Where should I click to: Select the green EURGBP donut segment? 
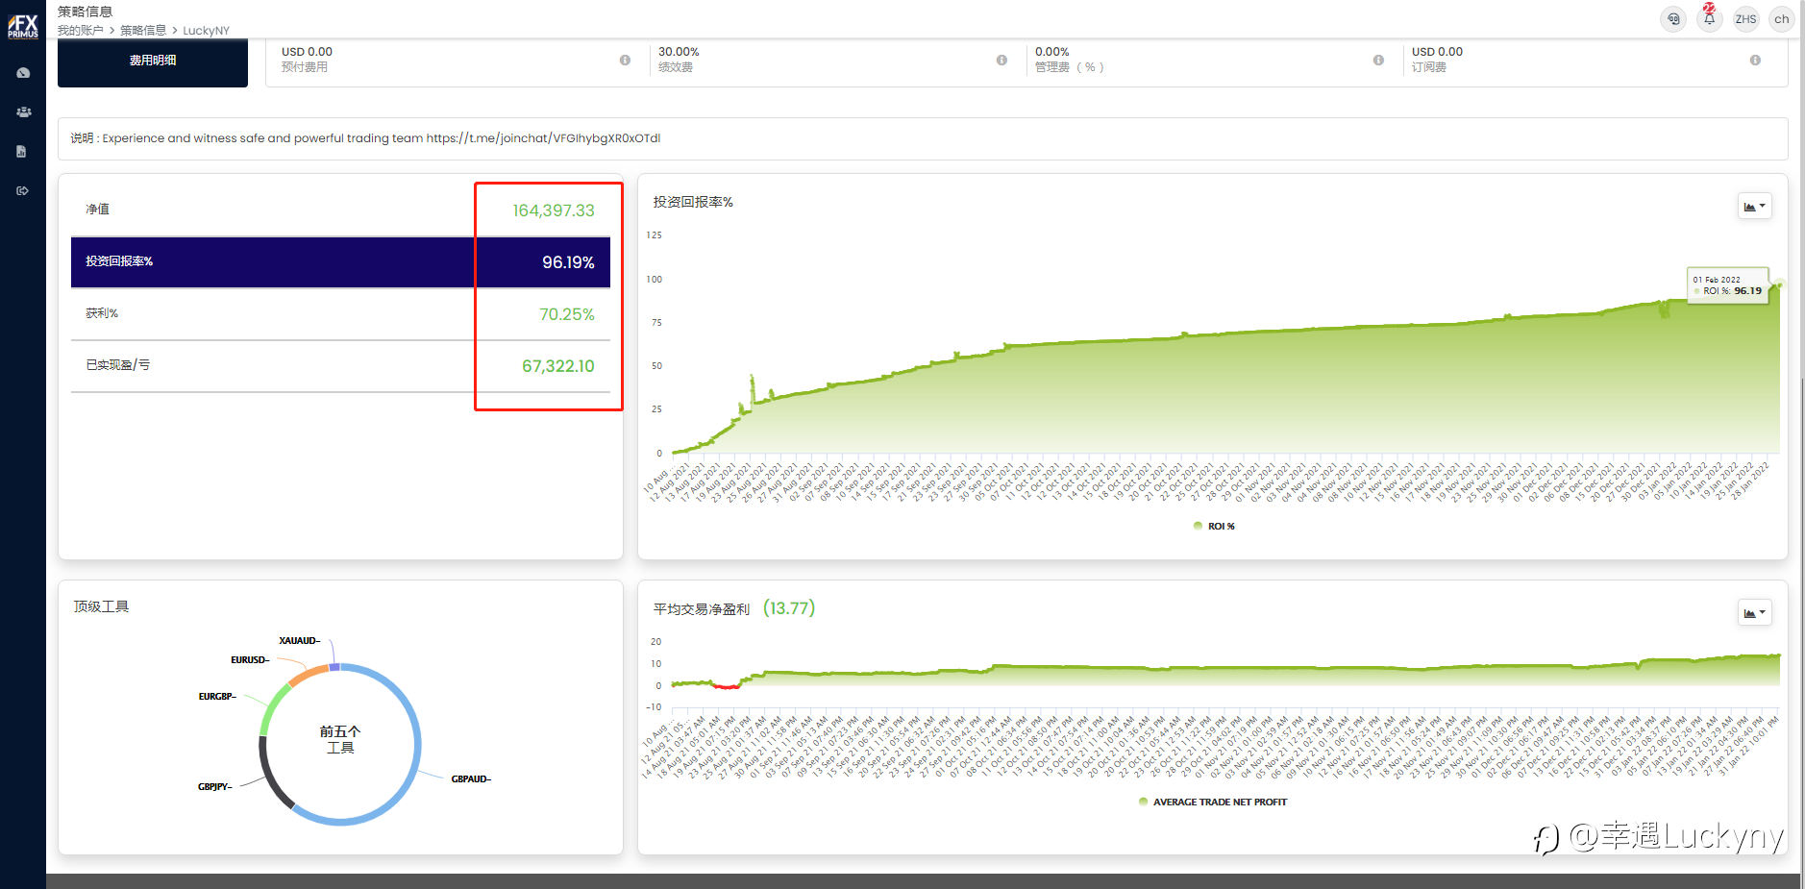(x=272, y=708)
